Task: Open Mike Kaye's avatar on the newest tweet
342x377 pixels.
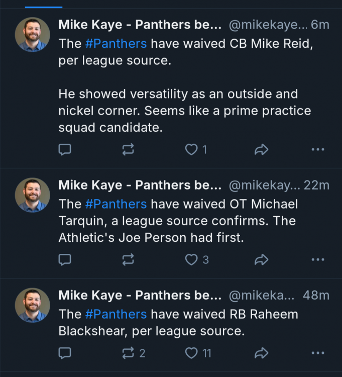Action: point(32,35)
